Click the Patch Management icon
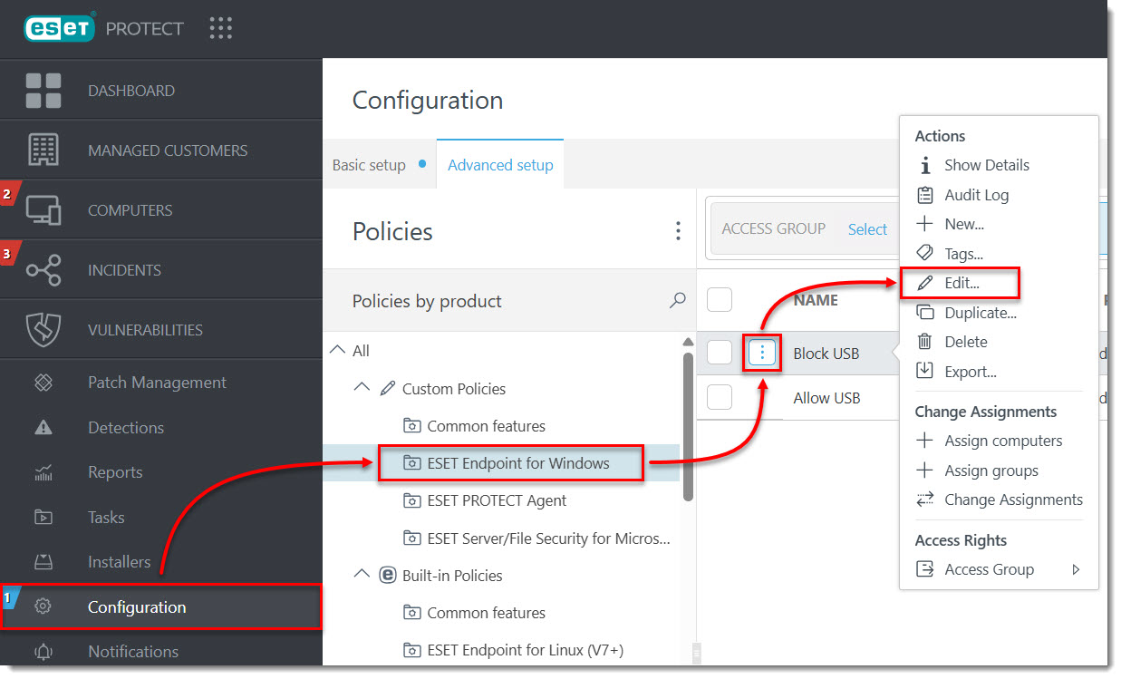The image size is (1121, 679). click(43, 383)
